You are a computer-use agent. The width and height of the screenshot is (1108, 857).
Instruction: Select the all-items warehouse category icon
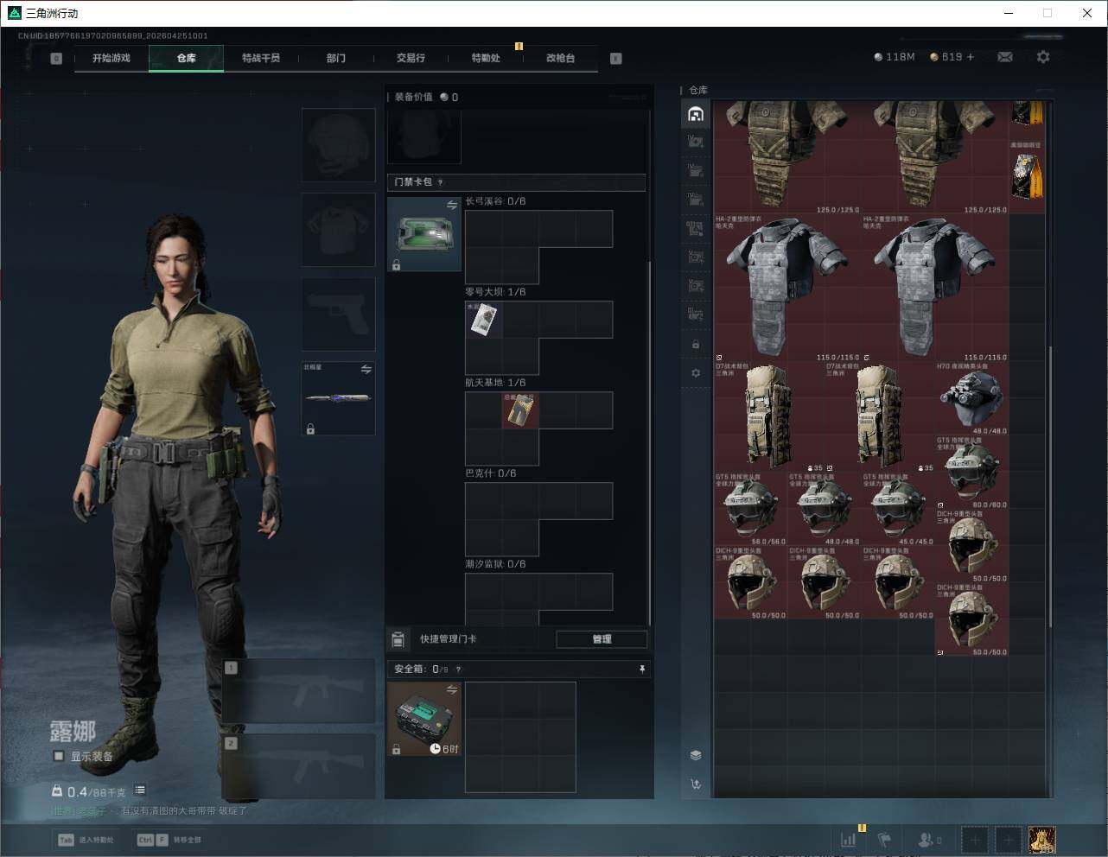click(696, 114)
